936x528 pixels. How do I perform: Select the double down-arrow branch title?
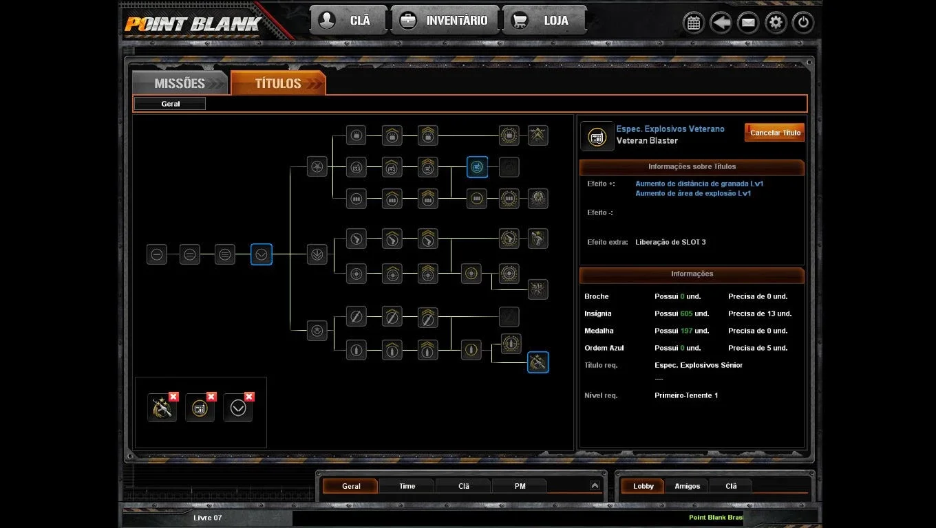coord(317,254)
